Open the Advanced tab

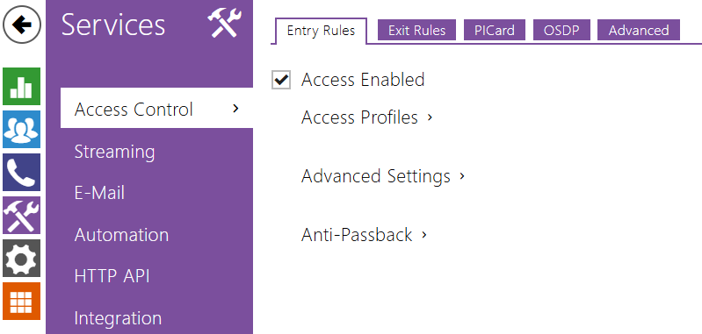pyautogui.click(x=639, y=31)
